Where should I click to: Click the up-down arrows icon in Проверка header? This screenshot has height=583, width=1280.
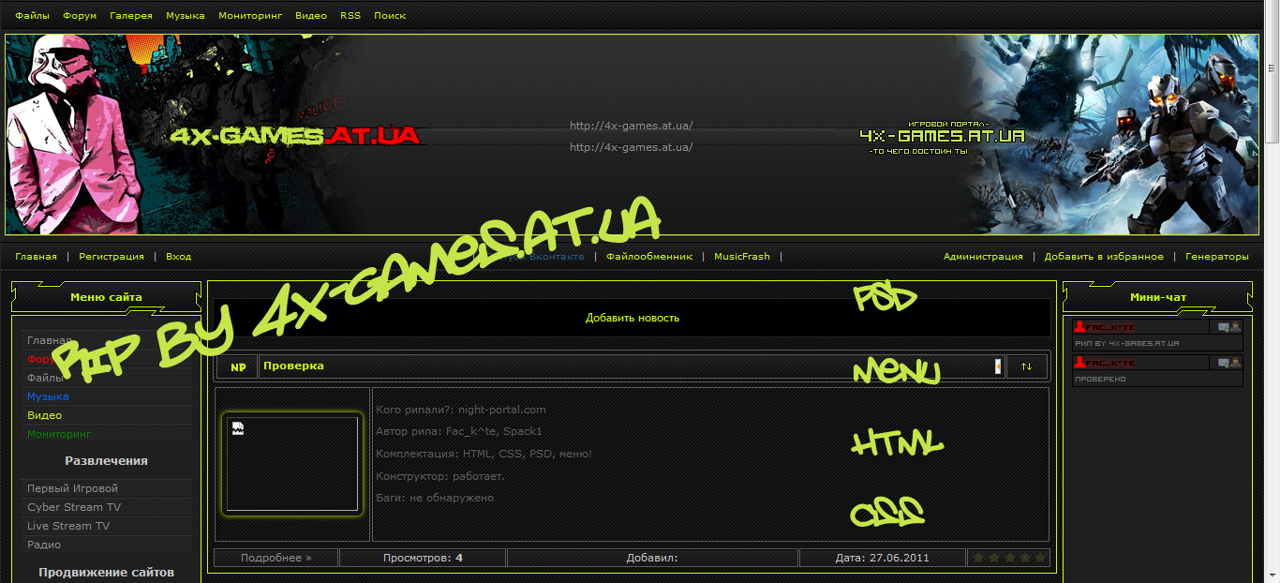pyautogui.click(x=1027, y=366)
